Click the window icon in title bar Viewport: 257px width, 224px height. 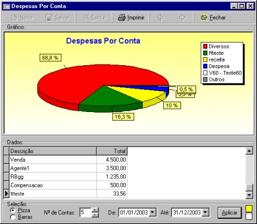(x=6, y=6)
